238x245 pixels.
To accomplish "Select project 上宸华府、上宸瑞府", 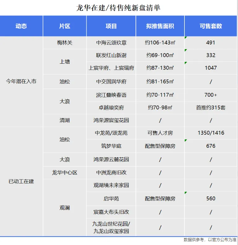I will tap(111, 68).
